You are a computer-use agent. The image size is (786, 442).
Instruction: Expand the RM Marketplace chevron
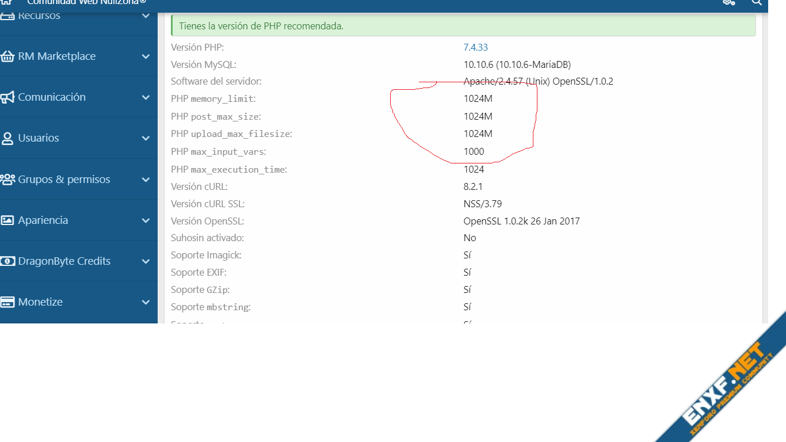[x=146, y=56]
